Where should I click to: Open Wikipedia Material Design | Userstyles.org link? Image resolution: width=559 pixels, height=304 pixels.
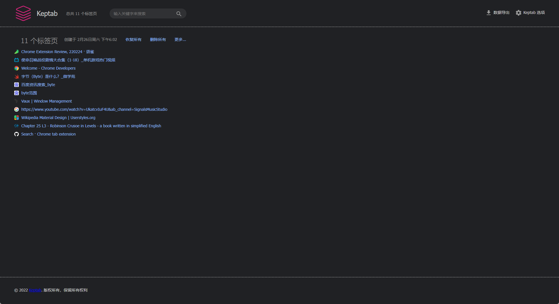pyautogui.click(x=58, y=118)
